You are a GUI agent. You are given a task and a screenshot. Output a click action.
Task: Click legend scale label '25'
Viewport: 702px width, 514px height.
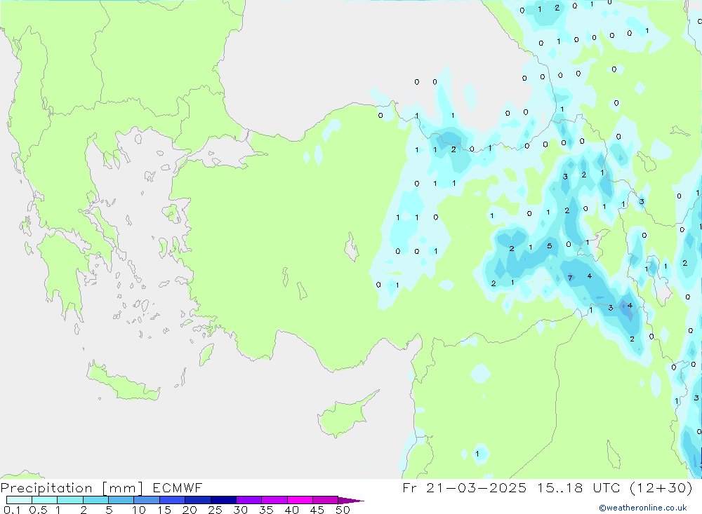[x=215, y=510]
